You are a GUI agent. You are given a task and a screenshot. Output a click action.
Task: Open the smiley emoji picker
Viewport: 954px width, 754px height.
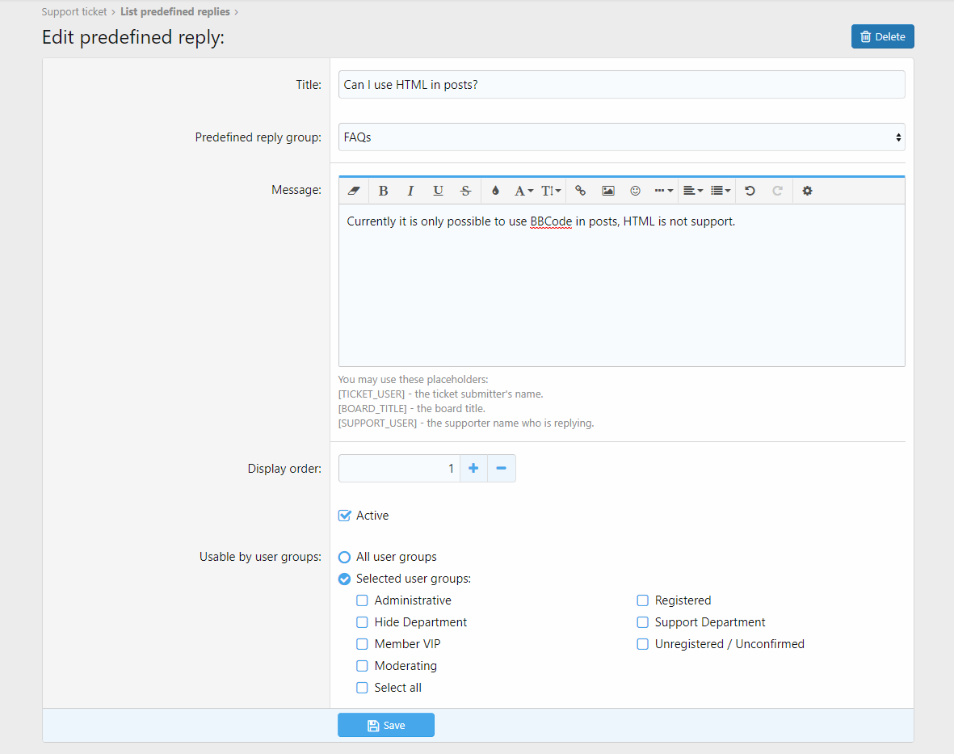(x=636, y=191)
